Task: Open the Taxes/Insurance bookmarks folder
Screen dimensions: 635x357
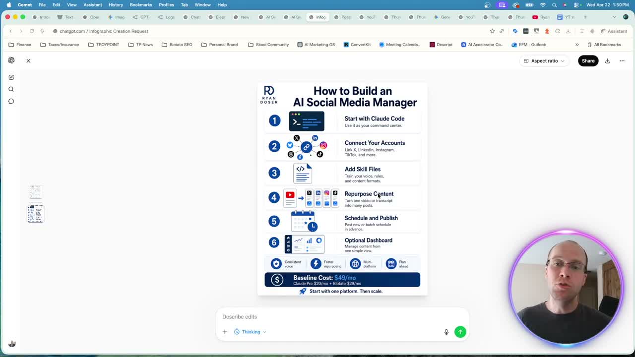Action: (x=60, y=45)
